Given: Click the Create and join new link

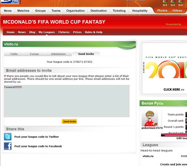Looking at the screenshot, I should [x=174, y=165].
